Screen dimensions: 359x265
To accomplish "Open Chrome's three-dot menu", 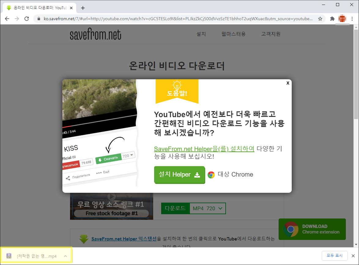I will (x=352, y=19).
